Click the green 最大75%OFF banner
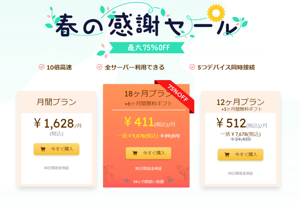The width and height of the screenshot is (300, 202). [x=146, y=48]
